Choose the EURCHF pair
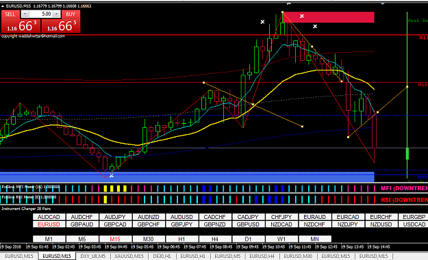 381,217
